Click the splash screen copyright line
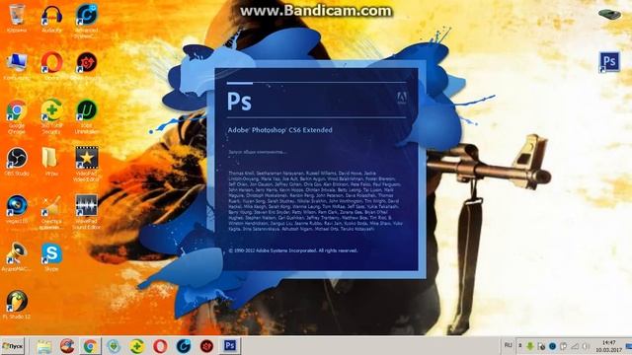This screenshot has width=632, height=355. coord(293,250)
